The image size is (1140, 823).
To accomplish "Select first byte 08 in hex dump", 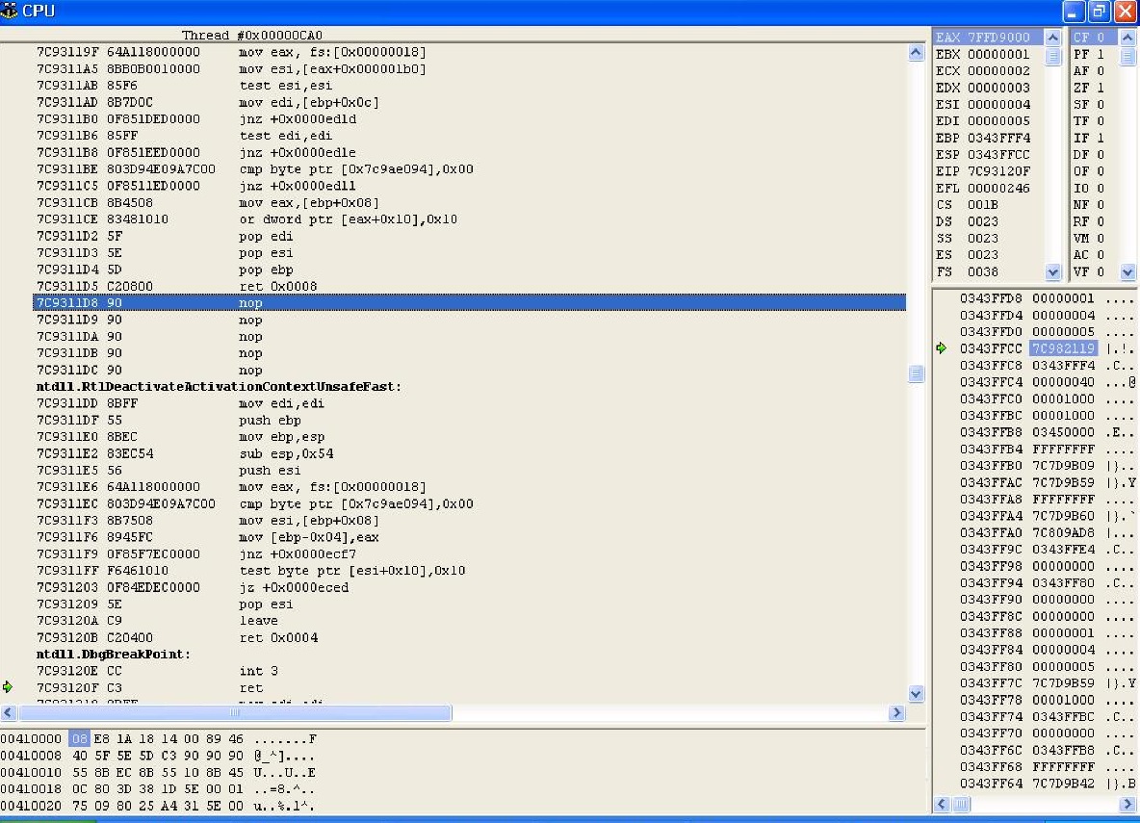I will [77, 739].
